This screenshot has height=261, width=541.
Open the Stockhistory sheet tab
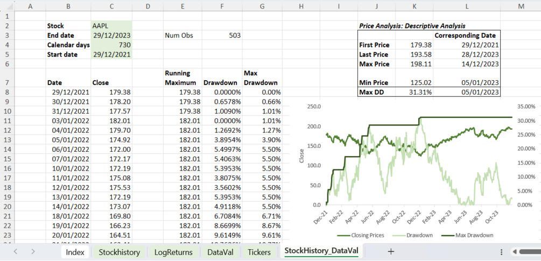pyautogui.click(x=120, y=252)
